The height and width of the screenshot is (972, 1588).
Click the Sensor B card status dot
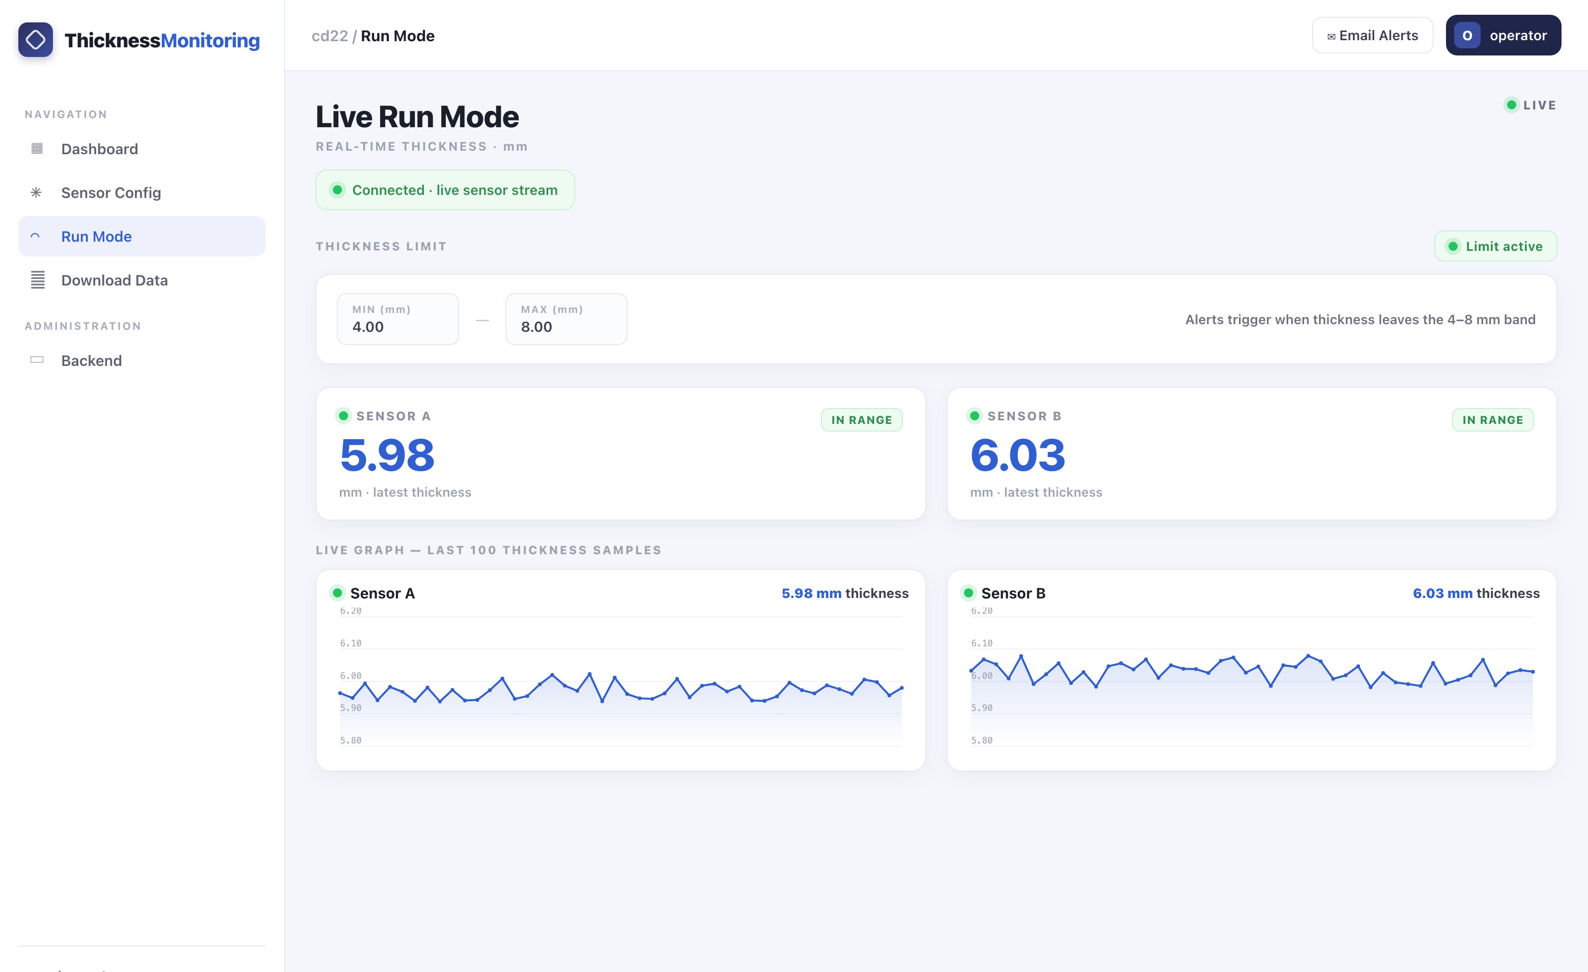point(975,416)
